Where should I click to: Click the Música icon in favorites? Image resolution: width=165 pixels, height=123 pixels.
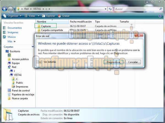(x=4, y=37)
